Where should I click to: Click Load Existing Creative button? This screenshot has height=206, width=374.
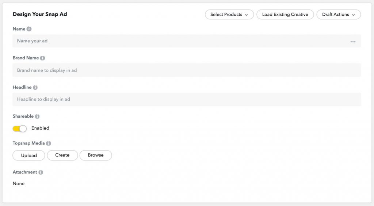pyautogui.click(x=285, y=15)
